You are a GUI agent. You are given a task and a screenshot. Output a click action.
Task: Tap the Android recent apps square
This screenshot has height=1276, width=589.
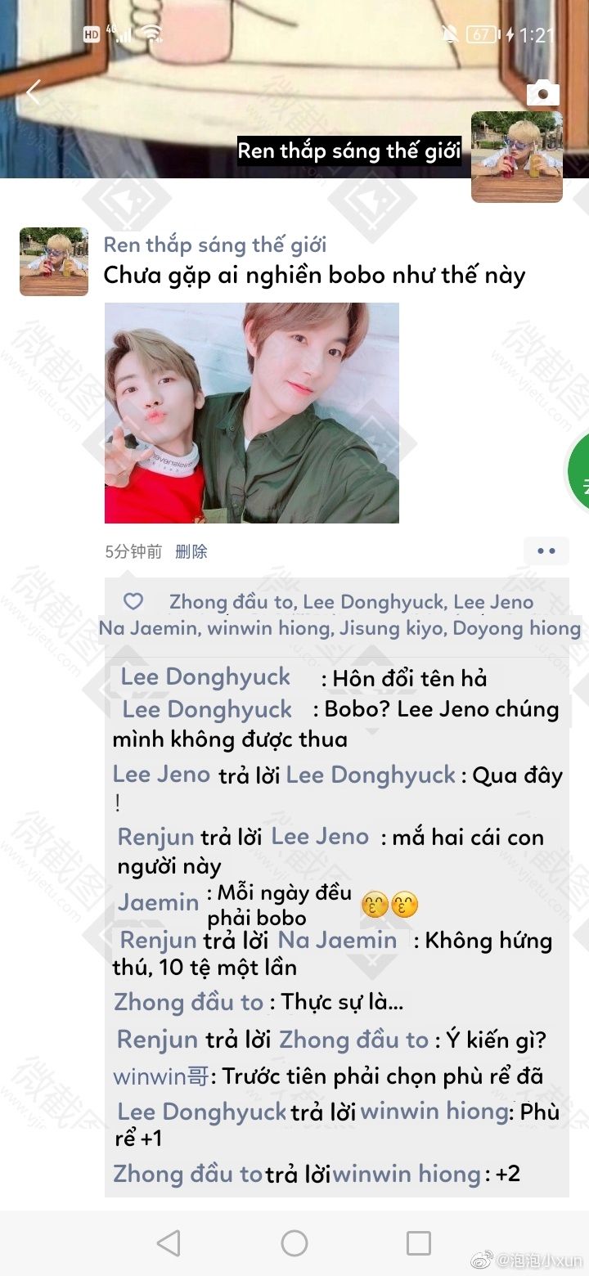419,1243
